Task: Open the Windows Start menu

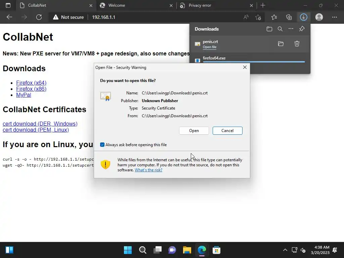Action: 128,250
